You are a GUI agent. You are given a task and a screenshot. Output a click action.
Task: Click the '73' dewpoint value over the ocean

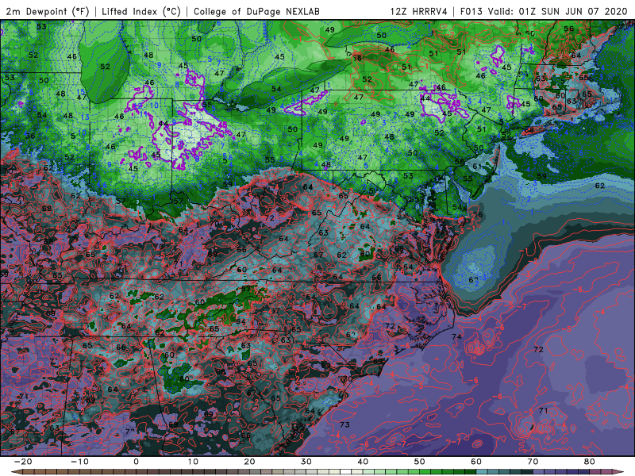[x=344, y=424]
